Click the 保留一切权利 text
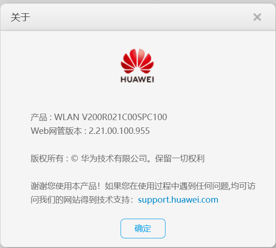276x248 pixels. pyautogui.click(x=180, y=159)
